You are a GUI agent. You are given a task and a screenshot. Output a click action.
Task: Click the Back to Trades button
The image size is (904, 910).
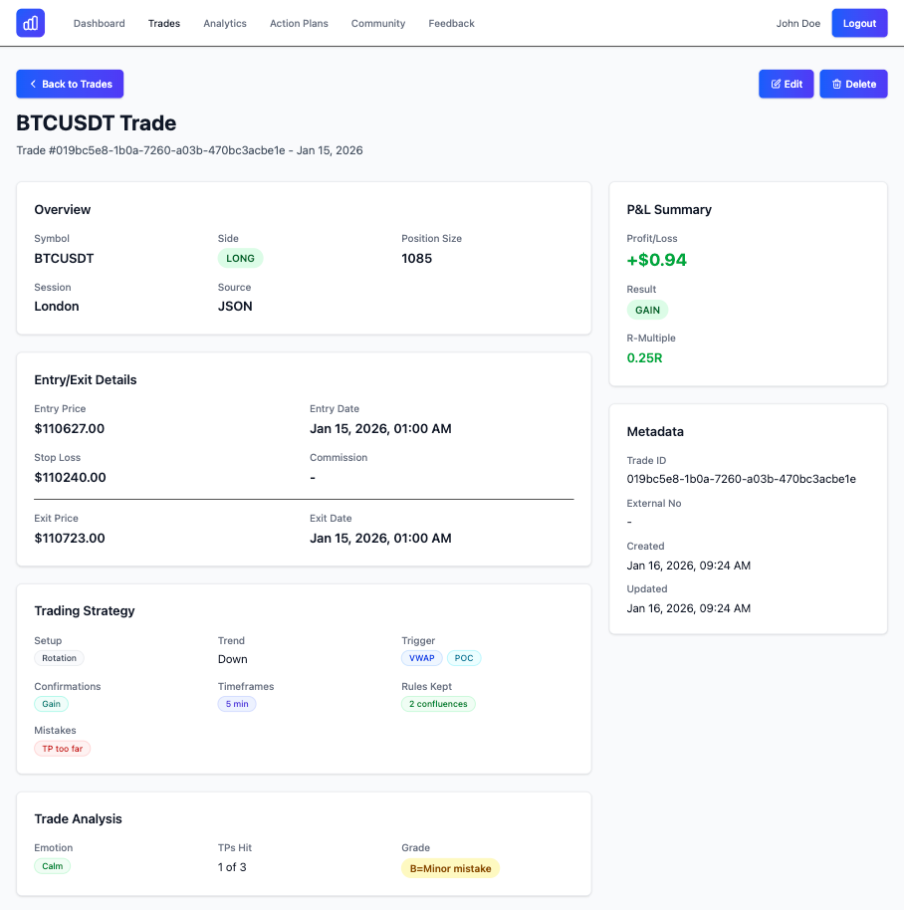point(70,85)
